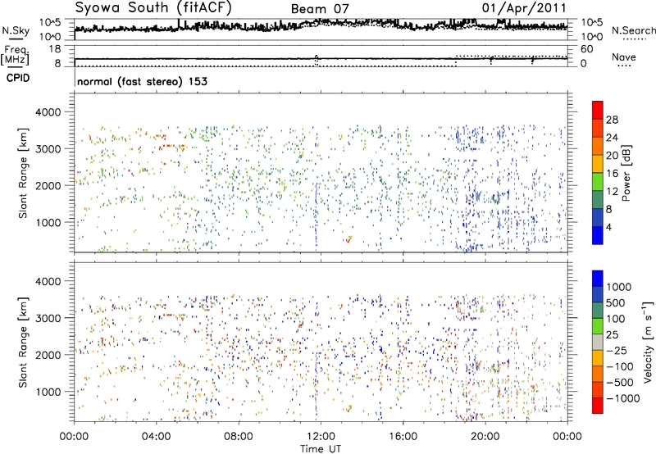Image resolution: width=656 pixels, height=454 pixels.
Task: Click the "Syowa South (fitACF)" plot title
Action: point(153,7)
